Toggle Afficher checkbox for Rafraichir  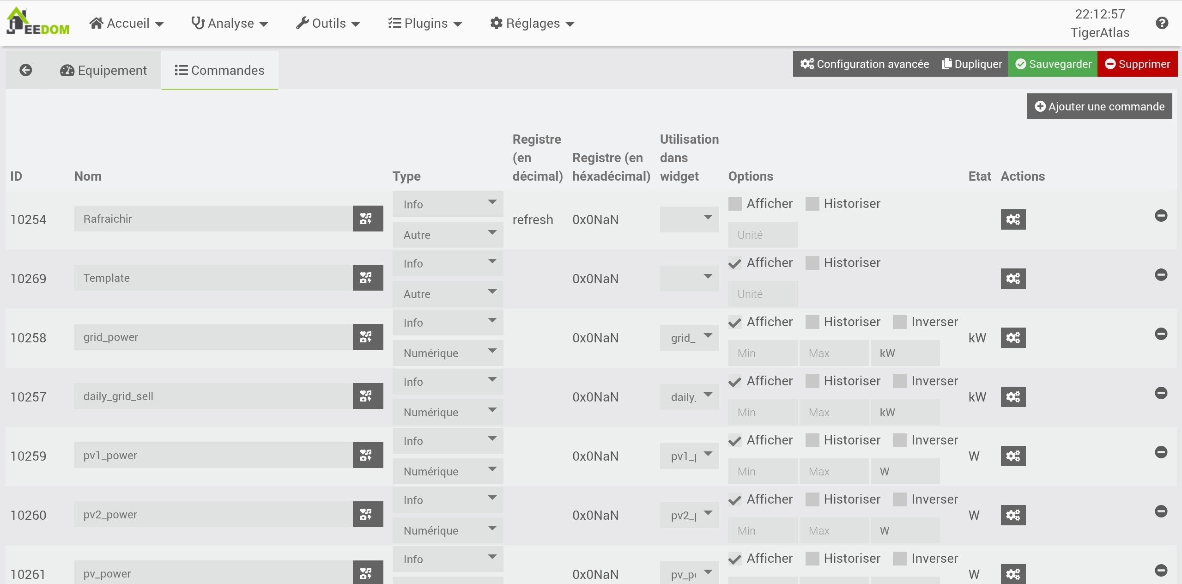pos(735,204)
